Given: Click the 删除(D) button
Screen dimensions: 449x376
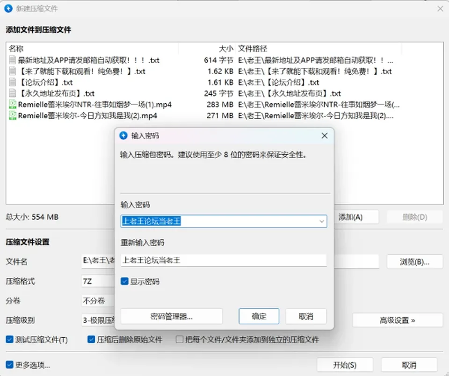Looking at the screenshot, I should click(415, 217).
